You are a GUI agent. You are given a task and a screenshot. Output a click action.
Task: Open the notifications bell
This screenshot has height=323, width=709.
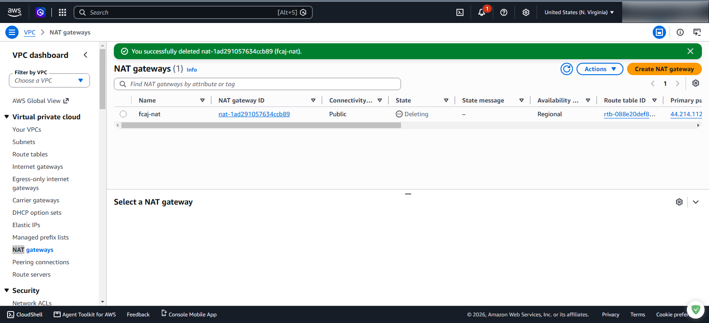click(482, 12)
